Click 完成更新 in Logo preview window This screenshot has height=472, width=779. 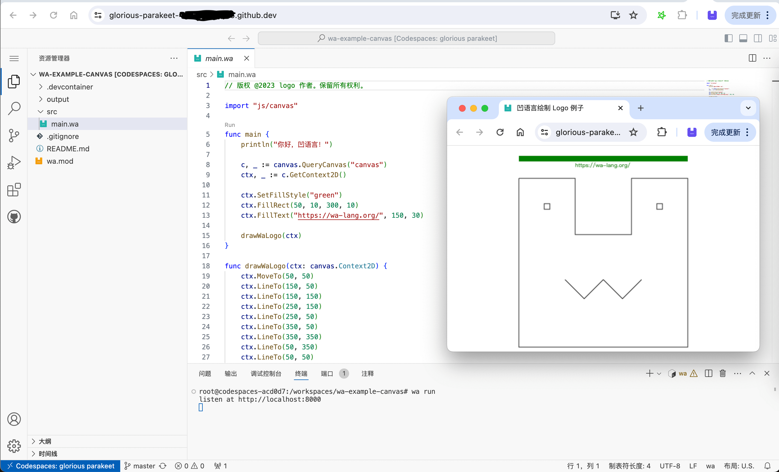coord(730,132)
